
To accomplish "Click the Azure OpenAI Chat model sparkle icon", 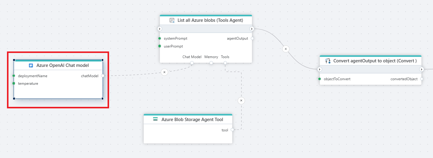I will 31,65.
